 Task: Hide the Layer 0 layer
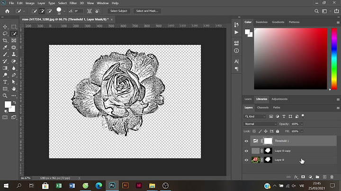tap(246, 160)
